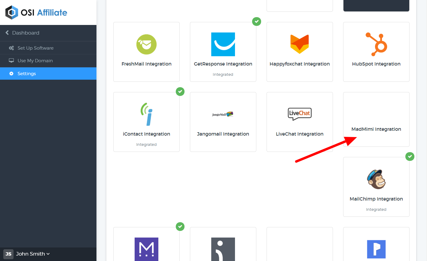This screenshot has height=261, width=427.
Task: Click Integrated status under MailChimp
Action: pyautogui.click(x=376, y=210)
